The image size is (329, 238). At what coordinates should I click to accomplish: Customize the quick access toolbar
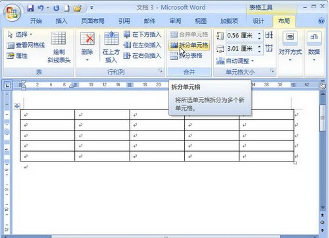[x=91, y=8]
